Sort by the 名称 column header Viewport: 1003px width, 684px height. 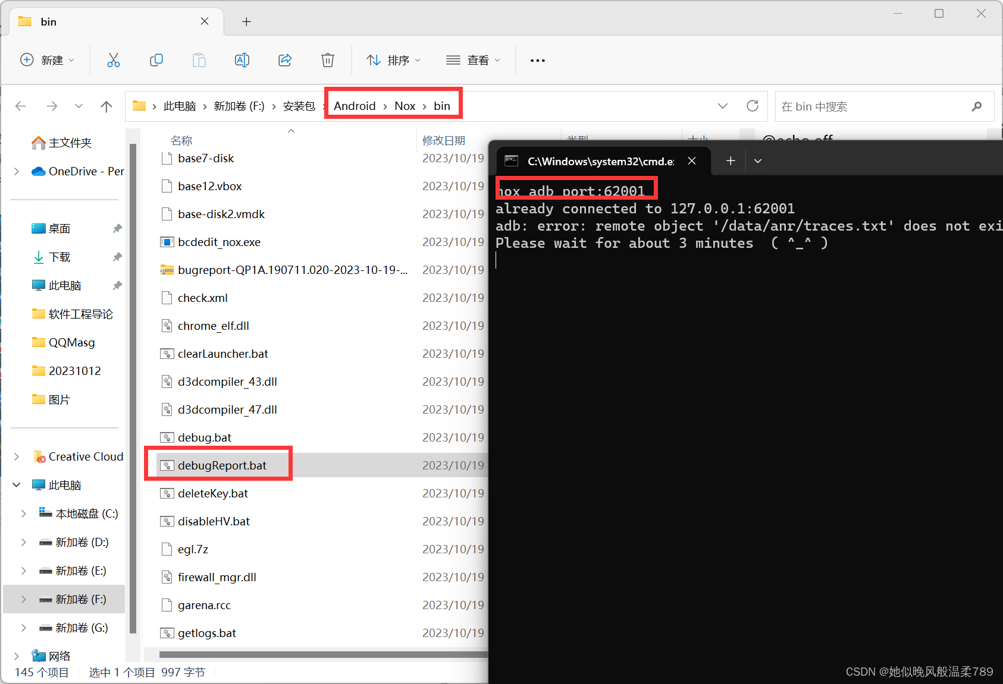(x=181, y=140)
